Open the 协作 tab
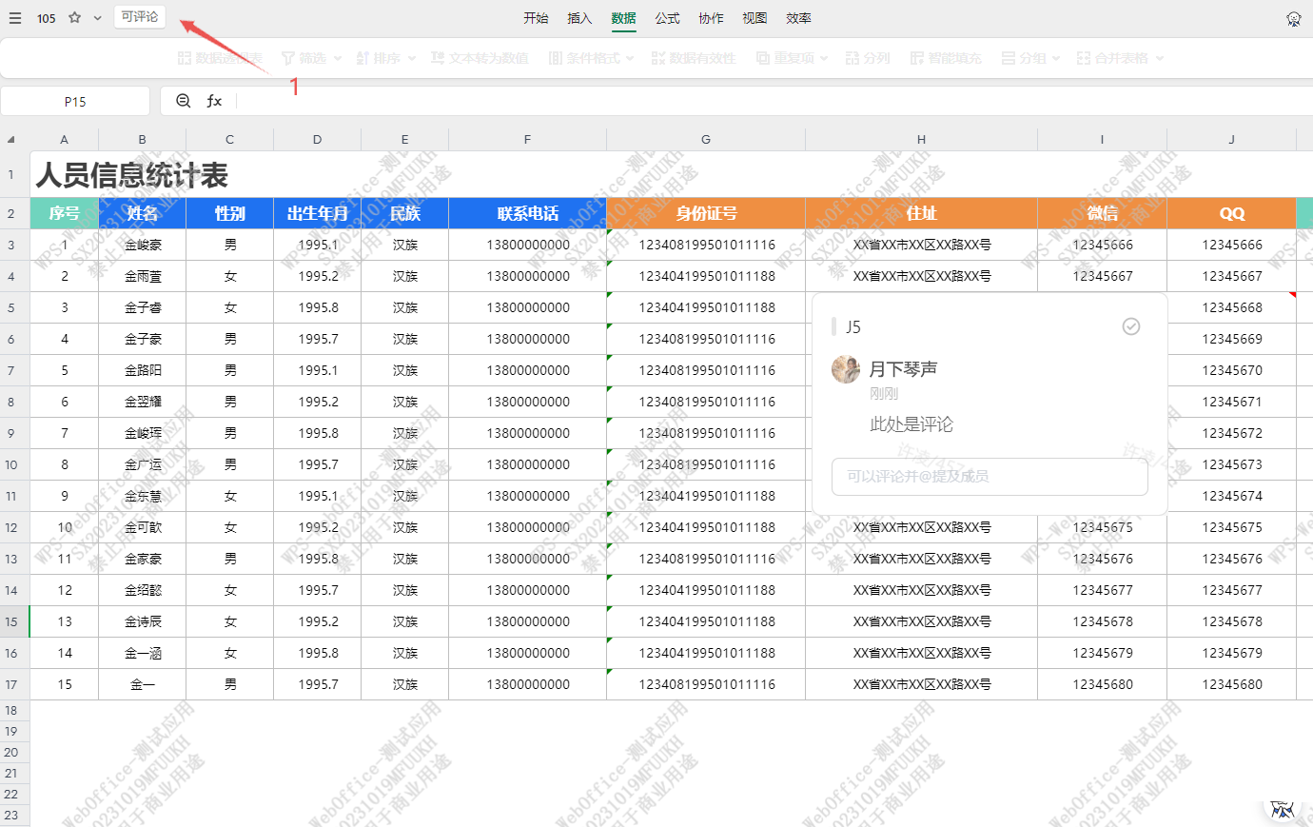The image size is (1313, 827). pyautogui.click(x=711, y=18)
